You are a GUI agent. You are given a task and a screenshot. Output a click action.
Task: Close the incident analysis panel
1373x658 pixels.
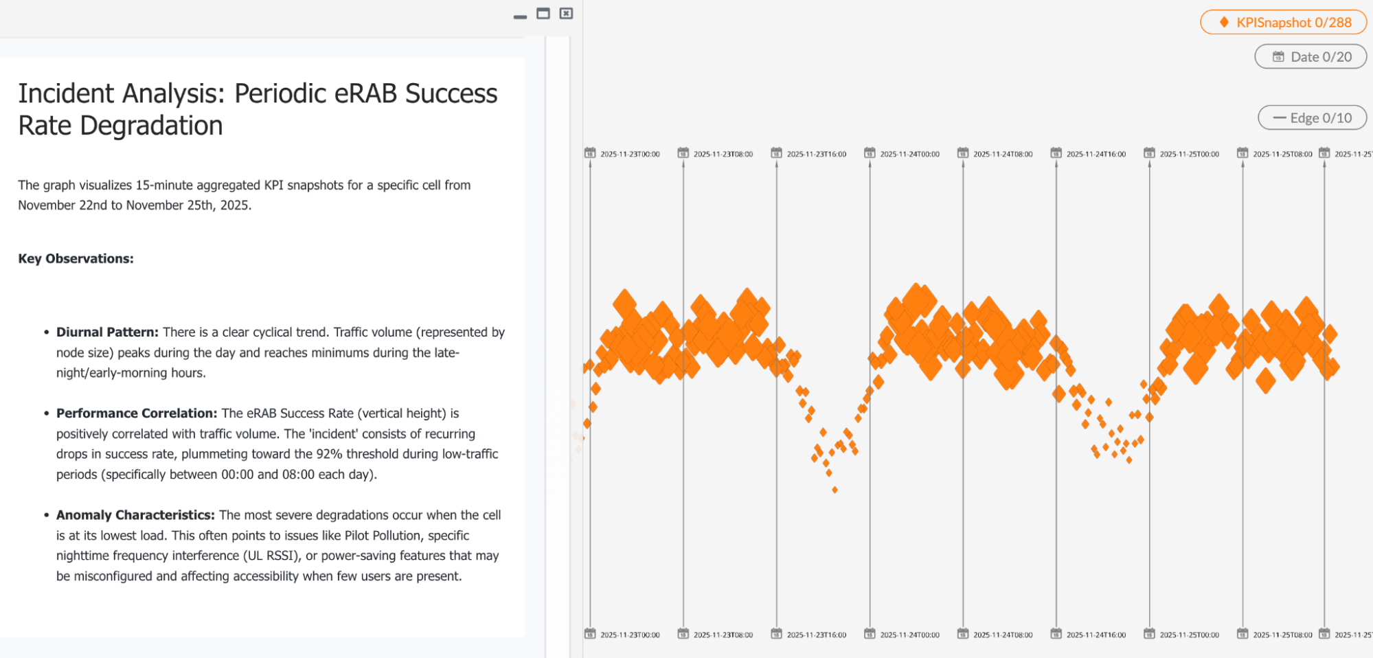click(x=566, y=14)
